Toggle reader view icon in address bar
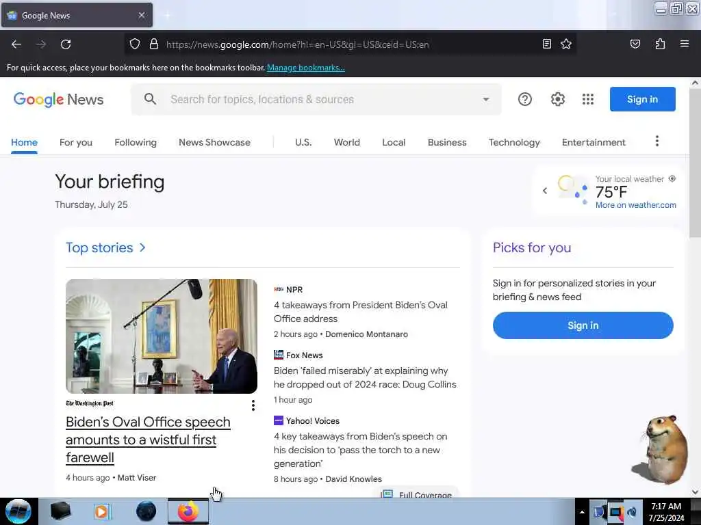Image resolution: width=701 pixels, height=525 pixels. pos(546,44)
